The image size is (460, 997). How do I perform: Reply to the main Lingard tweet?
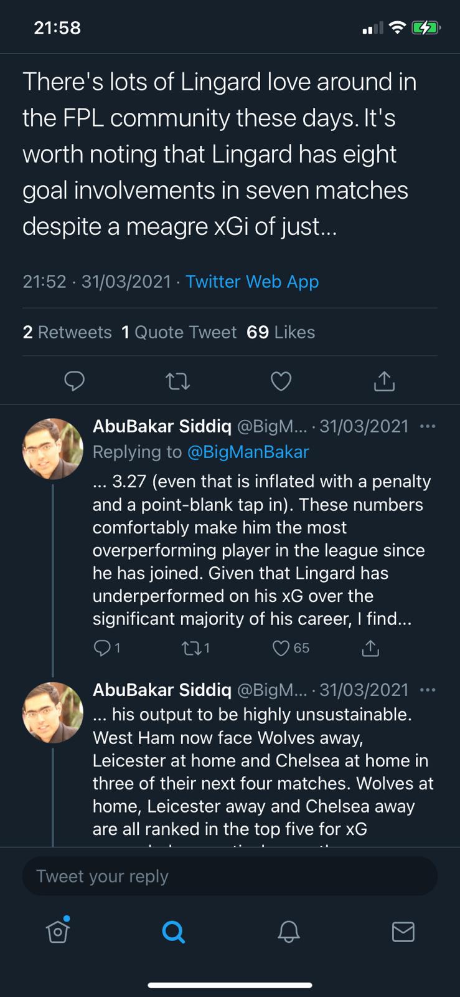pos(75,381)
